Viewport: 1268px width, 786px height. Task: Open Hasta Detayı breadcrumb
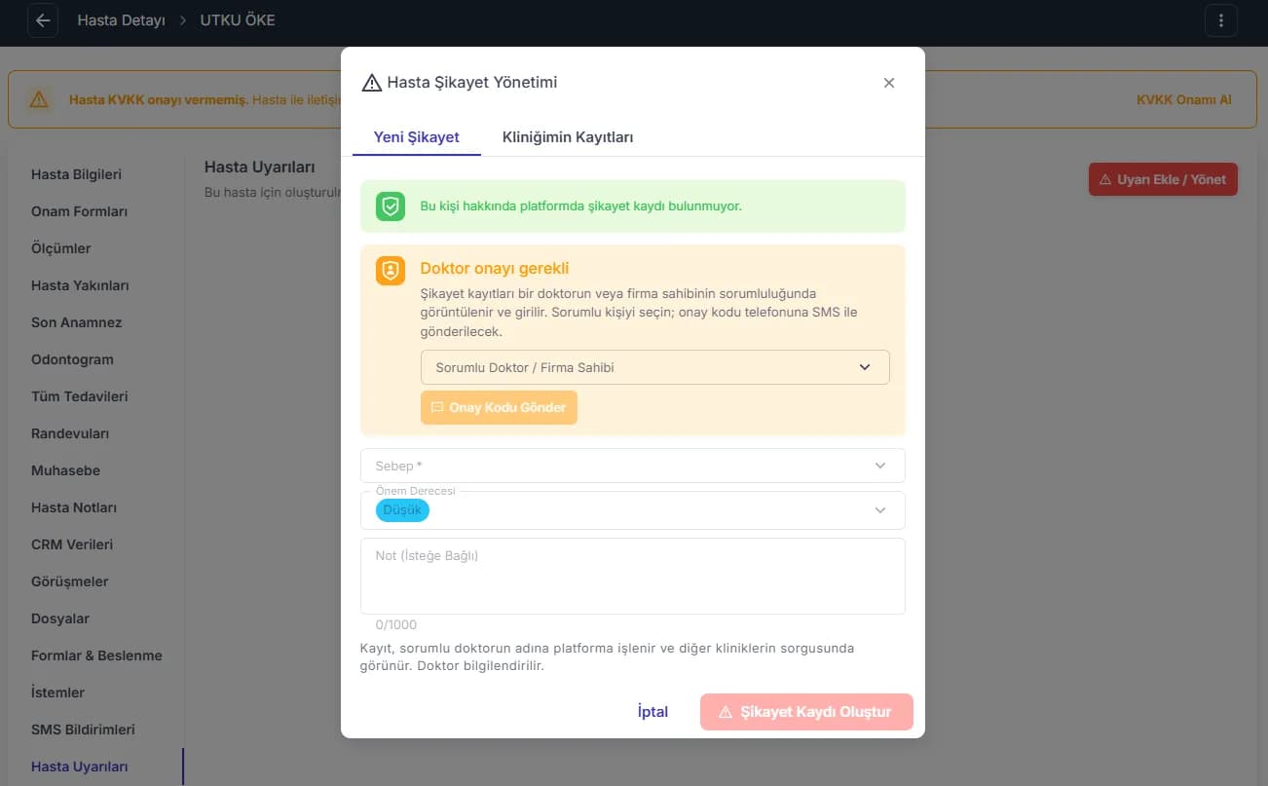(122, 20)
